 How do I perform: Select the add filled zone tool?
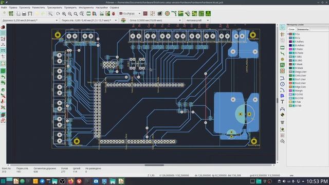click(x=282, y=65)
